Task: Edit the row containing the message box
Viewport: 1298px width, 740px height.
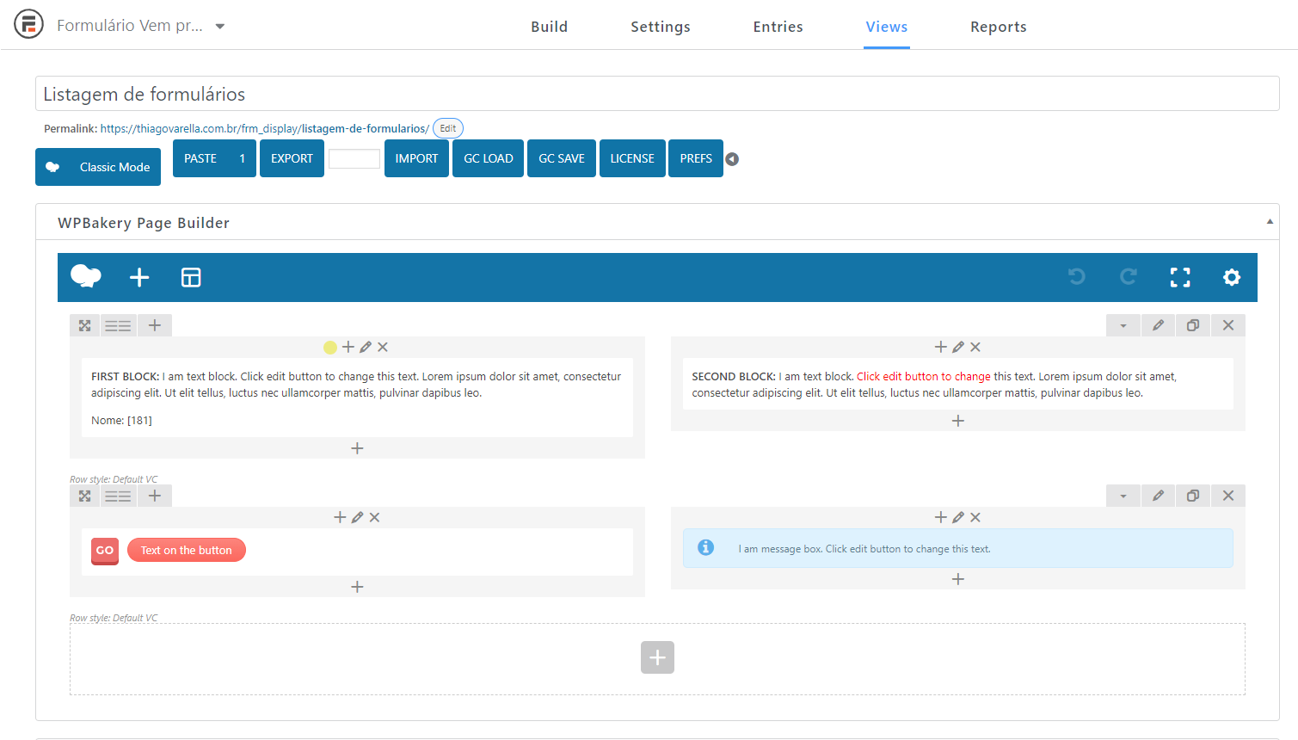Action: 1159,496
